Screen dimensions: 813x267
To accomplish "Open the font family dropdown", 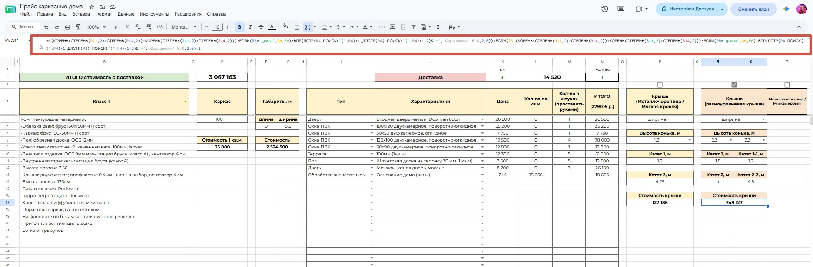I will click(184, 27).
